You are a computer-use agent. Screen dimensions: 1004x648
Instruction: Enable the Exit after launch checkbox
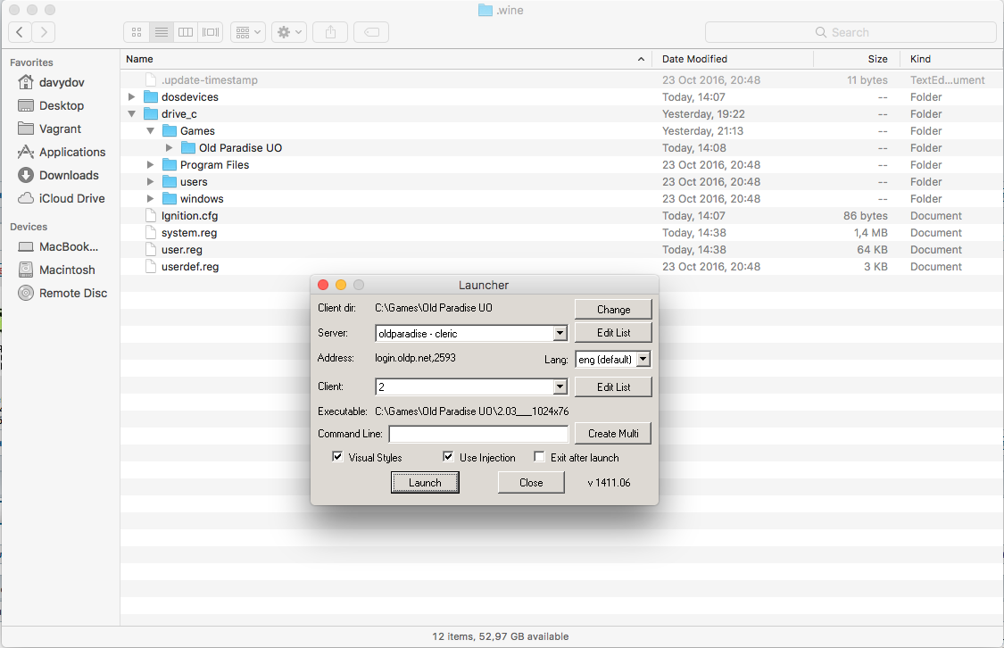click(x=539, y=457)
